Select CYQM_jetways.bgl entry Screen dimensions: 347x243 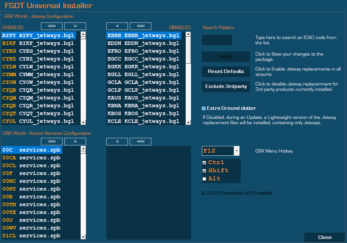(38, 98)
